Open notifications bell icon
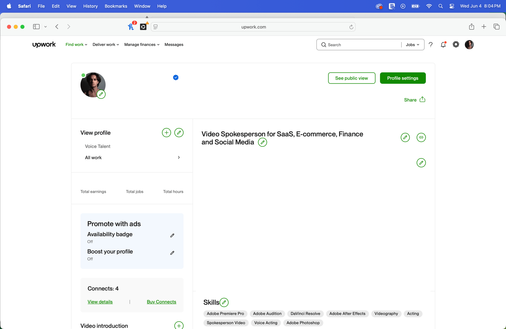Screen dimensions: 506x329 443,45
